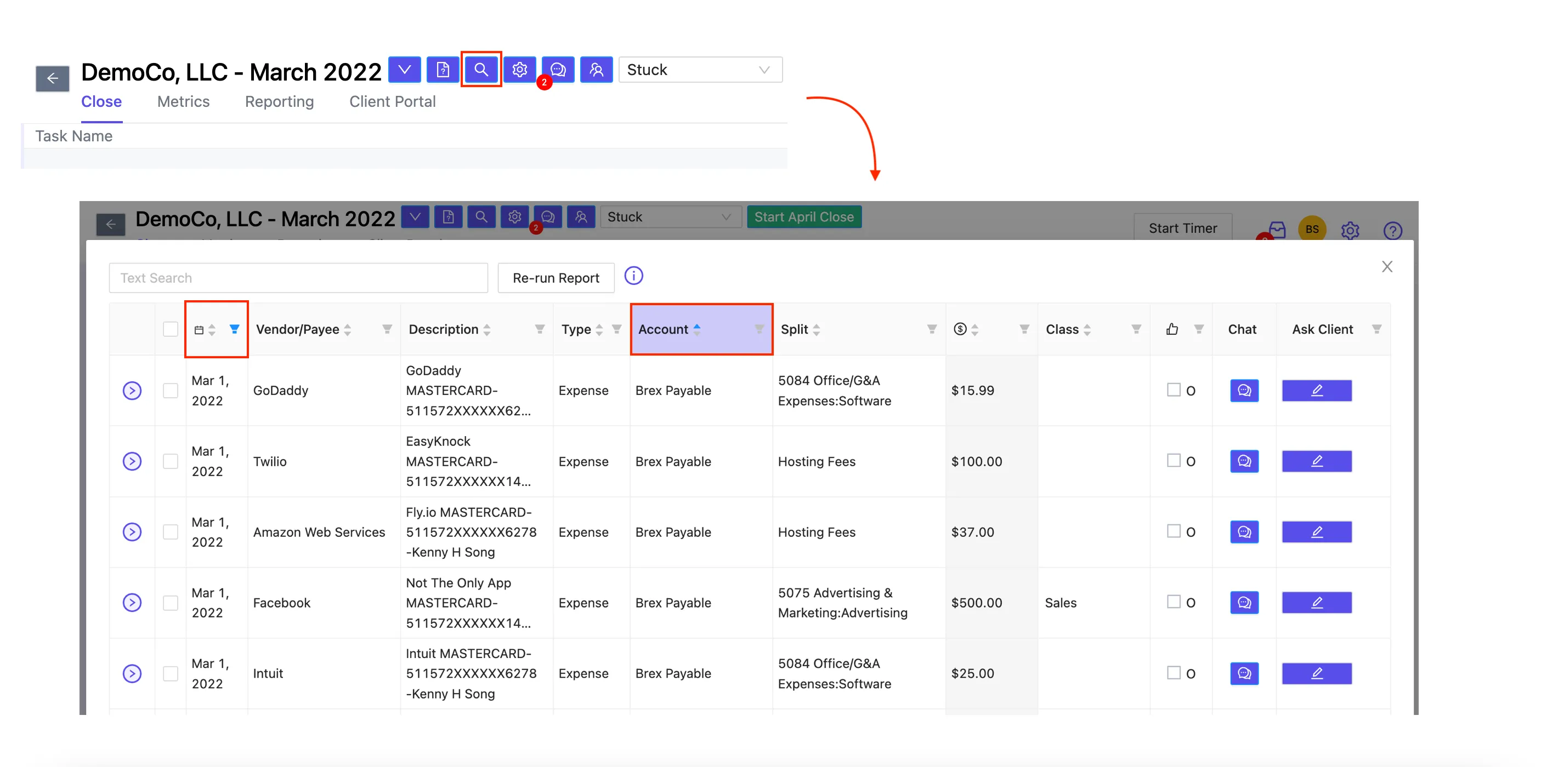Click Ask Client edit button for Intuit

(x=1317, y=674)
